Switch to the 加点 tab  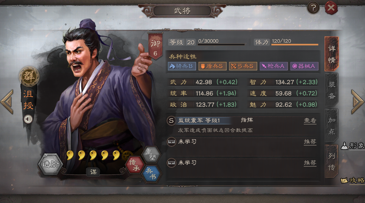pyautogui.click(x=332, y=126)
